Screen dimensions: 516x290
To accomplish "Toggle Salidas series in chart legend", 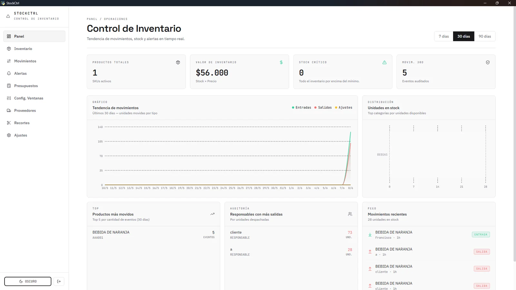I will point(323,107).
